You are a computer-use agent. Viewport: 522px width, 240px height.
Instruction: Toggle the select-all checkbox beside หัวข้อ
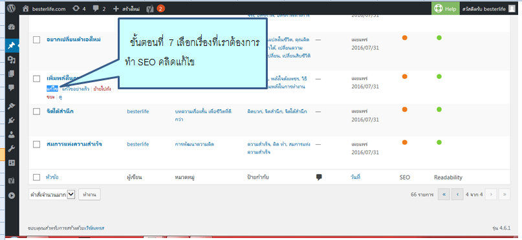pos(37,177)
